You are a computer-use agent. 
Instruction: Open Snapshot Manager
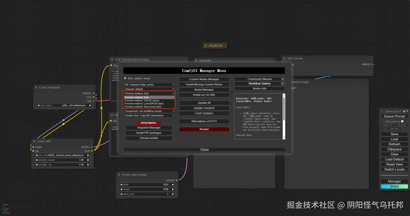[149, 128]
